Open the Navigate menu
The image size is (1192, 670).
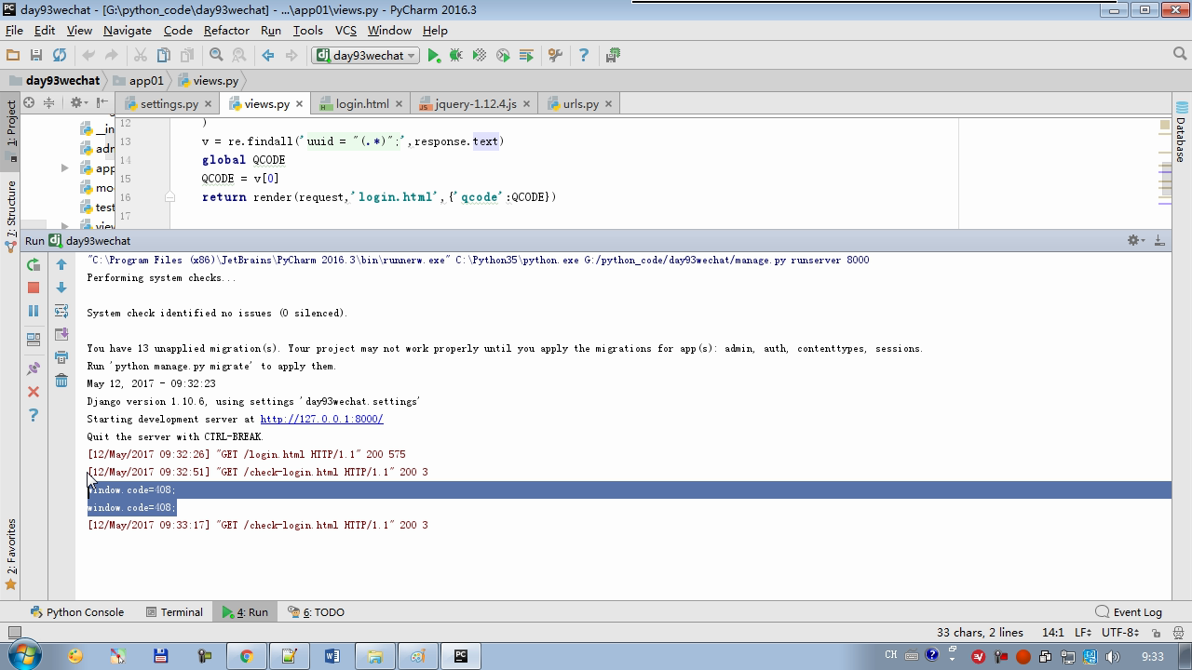click(127, 30)
